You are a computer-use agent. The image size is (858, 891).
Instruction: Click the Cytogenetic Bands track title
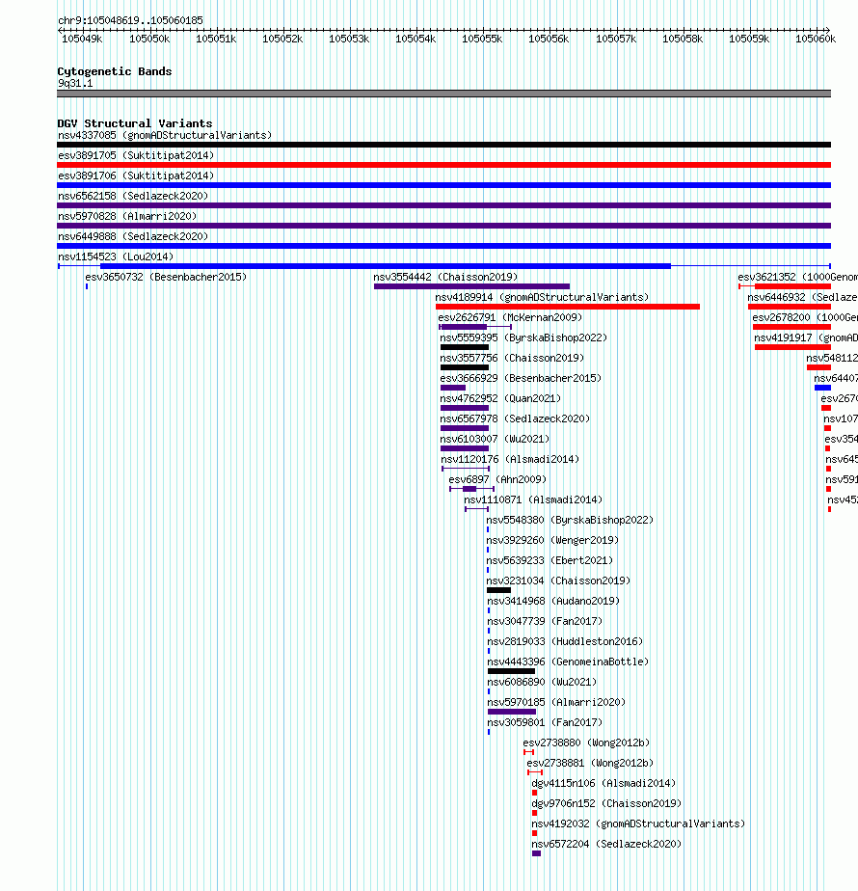(114, 71)
